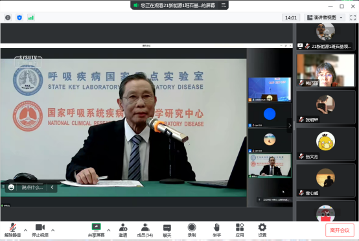This screenshot has height=241, width=359.
Task: Open the shared-screen banner menu icon
Action: [x=224, y=5]
